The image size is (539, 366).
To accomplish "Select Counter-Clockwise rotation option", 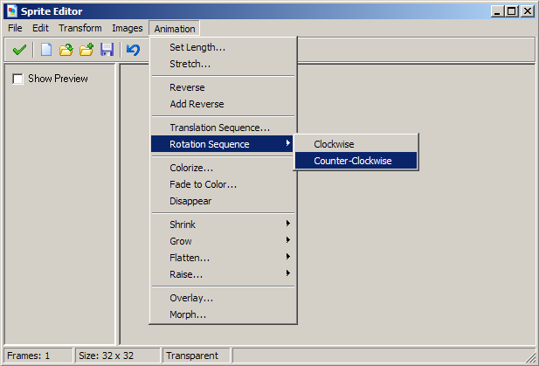I will 356,161.
